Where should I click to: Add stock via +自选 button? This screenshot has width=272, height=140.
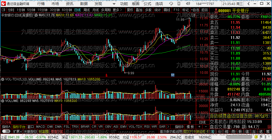[x=195, y=10]
